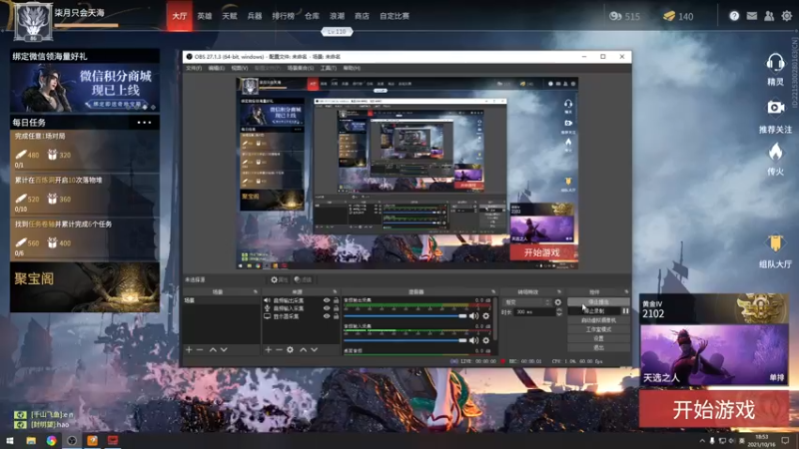Switch to the 天赋 game tab

coord(230,16)
